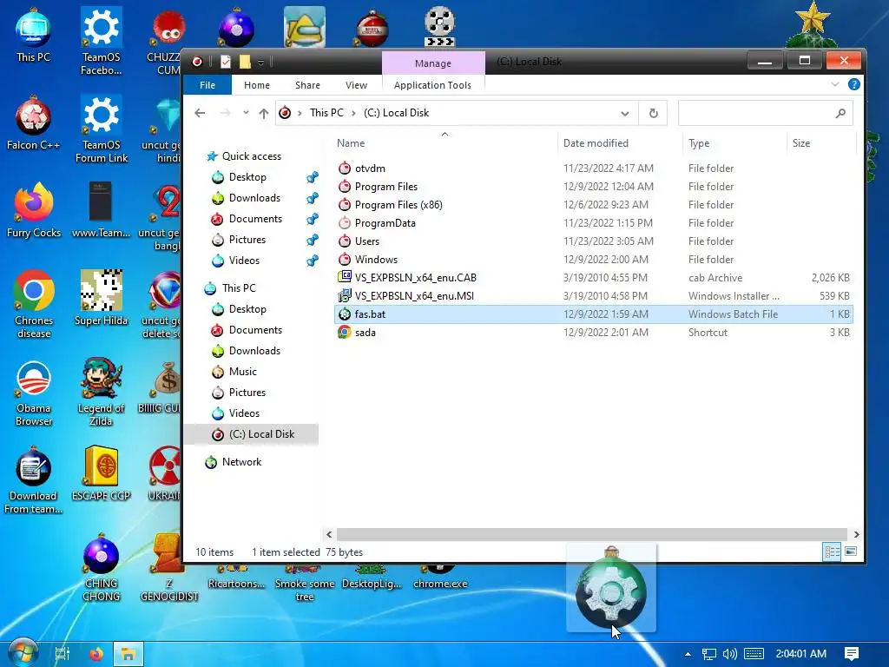
Task: Select the Manage contextual tab
Action: tap(433, 63)
